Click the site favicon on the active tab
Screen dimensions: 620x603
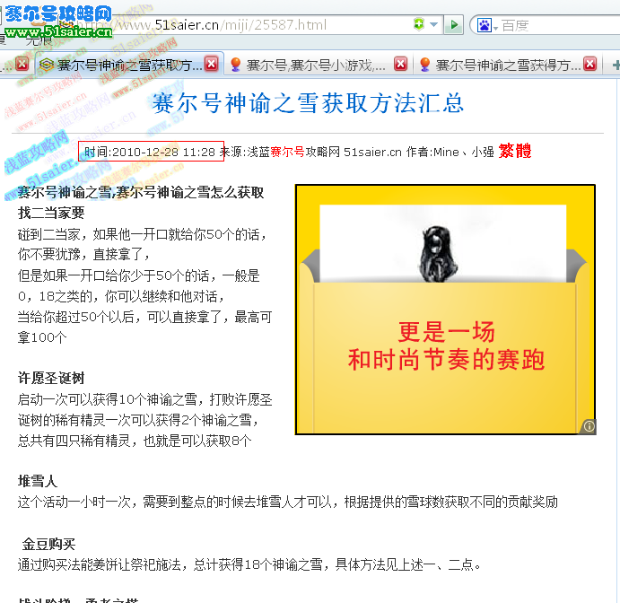pos(47,64)
